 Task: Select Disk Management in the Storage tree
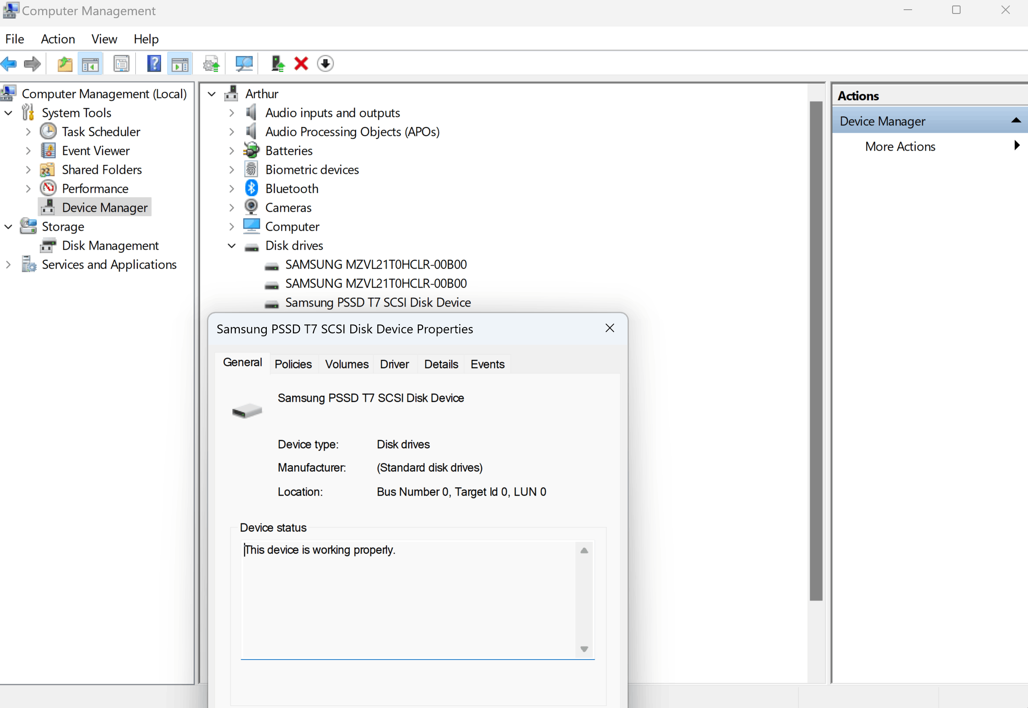click(x=110, y=245)
